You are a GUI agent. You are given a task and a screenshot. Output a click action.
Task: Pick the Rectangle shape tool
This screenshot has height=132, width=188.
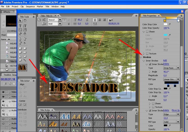pyautogui.click(x=21, y=48)
